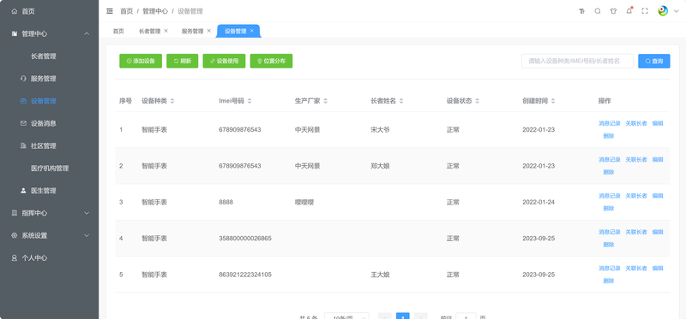The width and height of the screenshot is (686, 319).
Task: Click the 首页 breadcrumb link
Action: coord(126,11)
